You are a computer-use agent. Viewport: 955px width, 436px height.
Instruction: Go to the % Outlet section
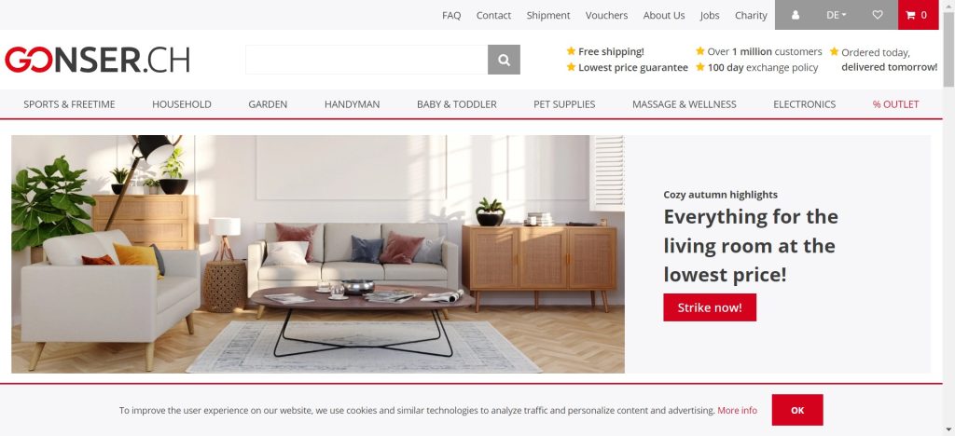coord(895,104)
